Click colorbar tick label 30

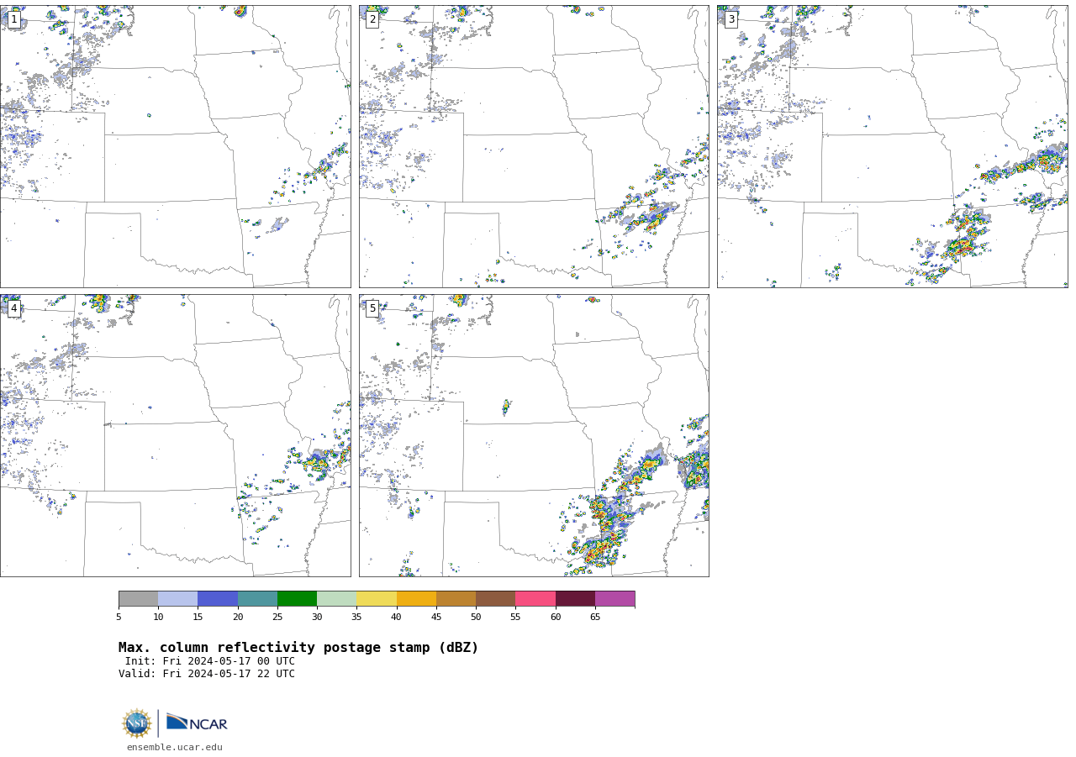[317, 618]
